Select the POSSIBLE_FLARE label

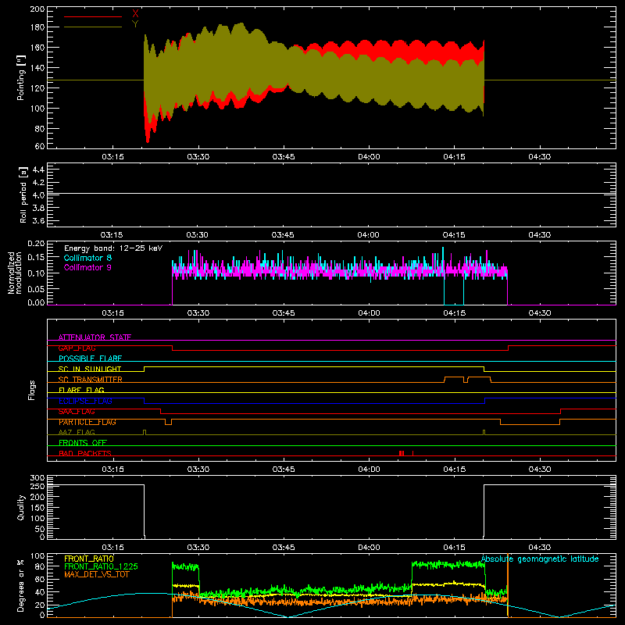tap(90, 359)
